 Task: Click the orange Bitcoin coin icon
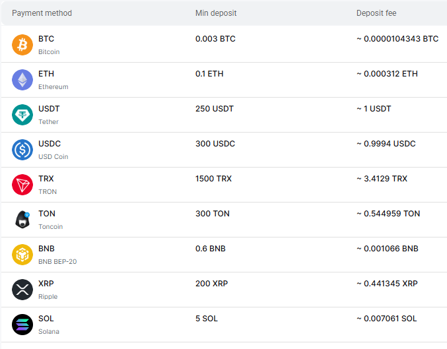tap(22, 45)
